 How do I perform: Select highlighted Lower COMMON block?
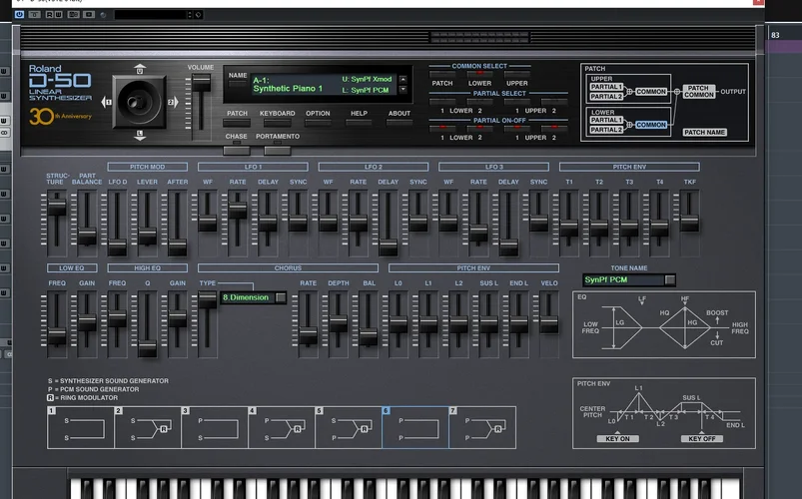point(651,125)
